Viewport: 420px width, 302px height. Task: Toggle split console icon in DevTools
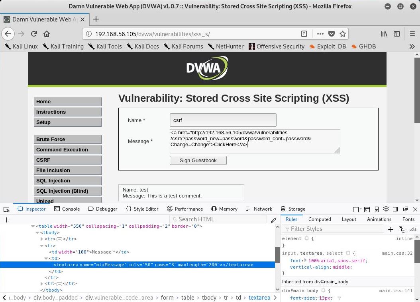click(367, 209)
